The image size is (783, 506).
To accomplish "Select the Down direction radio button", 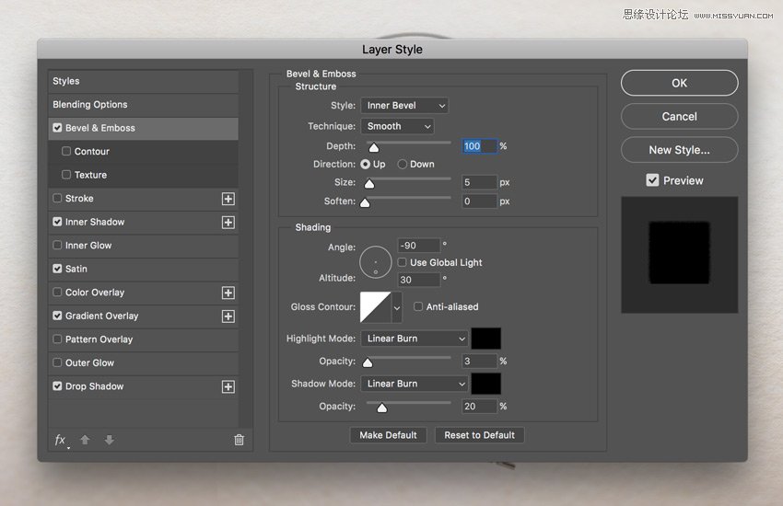I will click(403, 165).
